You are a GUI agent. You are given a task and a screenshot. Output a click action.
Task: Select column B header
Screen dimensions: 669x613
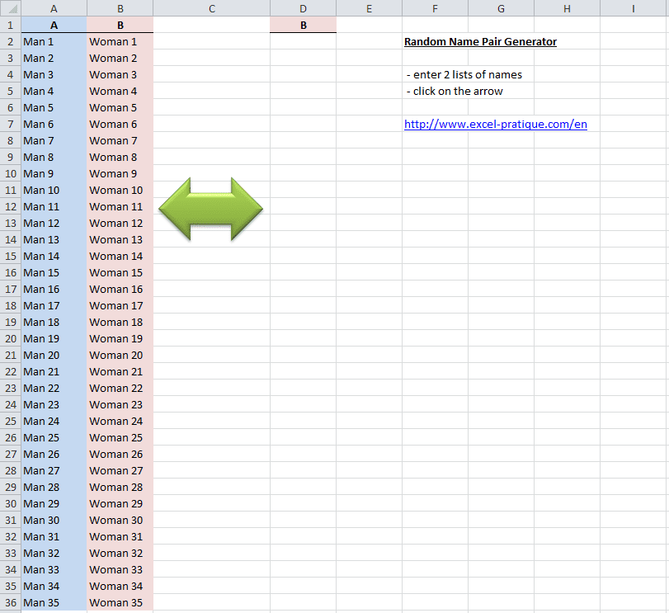point(120,8)
